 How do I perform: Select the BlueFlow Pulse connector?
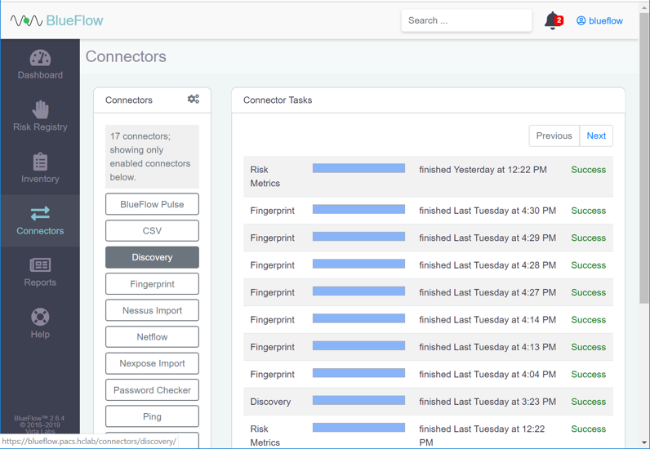[152, 204]
